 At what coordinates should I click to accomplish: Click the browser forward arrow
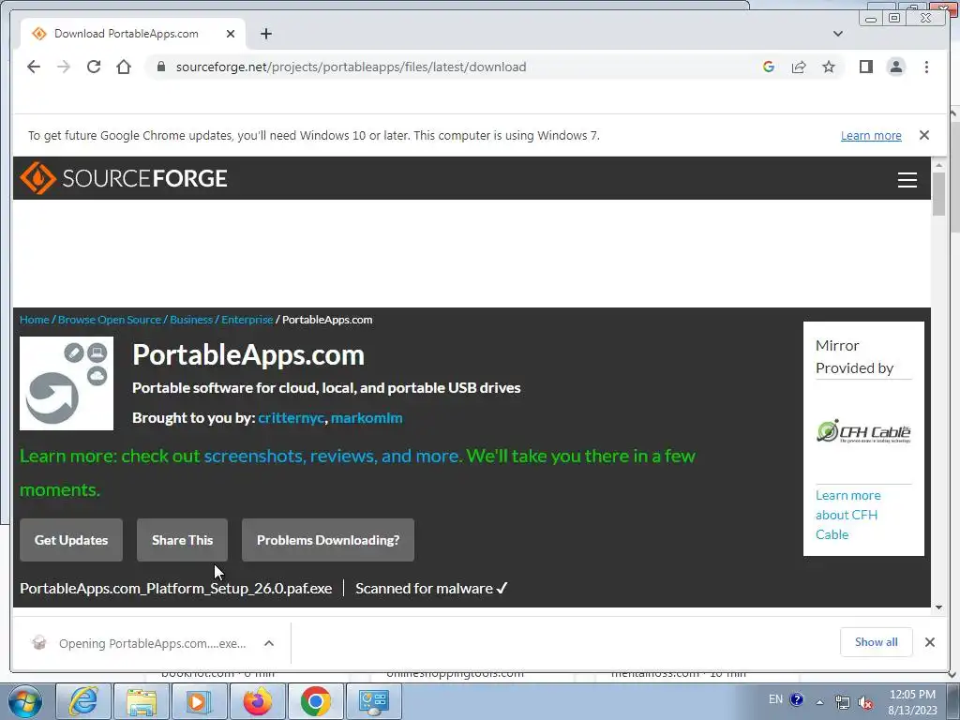64,67
